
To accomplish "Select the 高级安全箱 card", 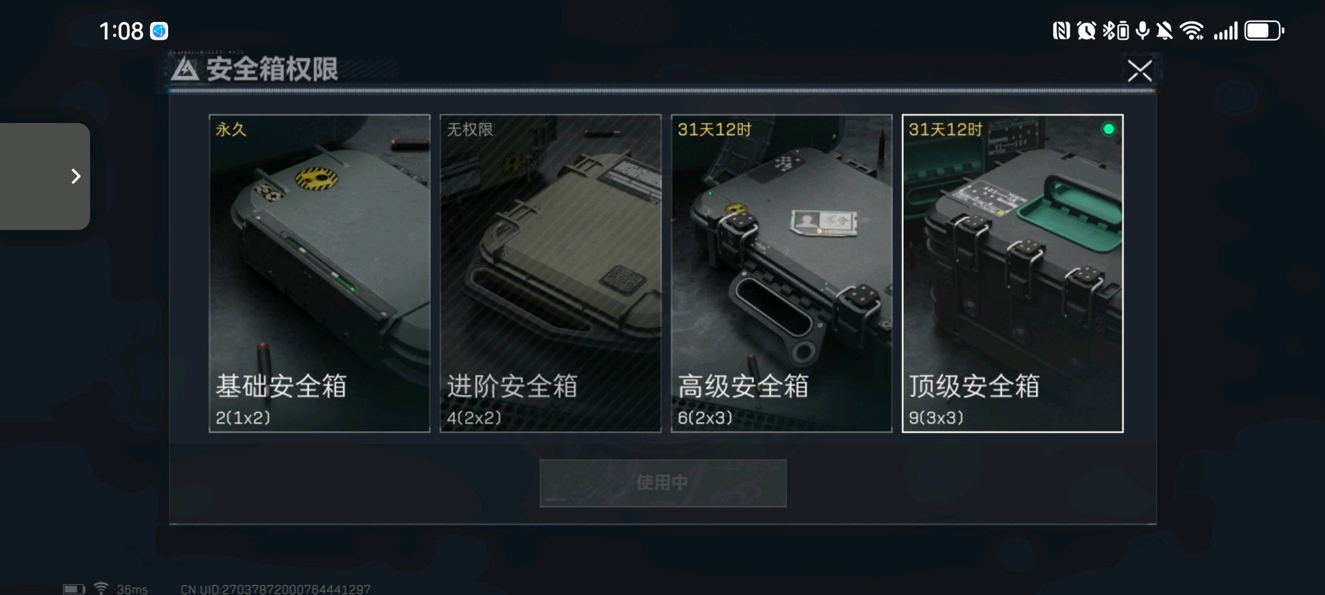I will pos(781,273).
